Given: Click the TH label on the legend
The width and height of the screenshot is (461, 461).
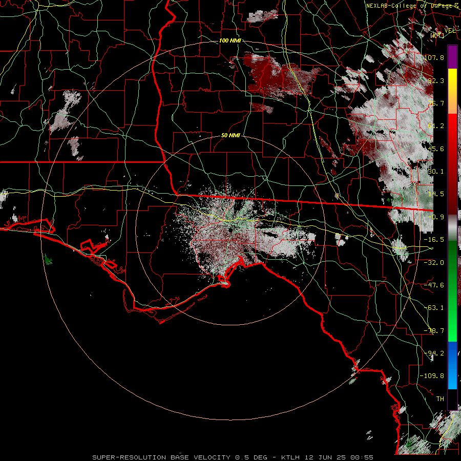Looking at the screenshot, I should (x=440, y=399).
